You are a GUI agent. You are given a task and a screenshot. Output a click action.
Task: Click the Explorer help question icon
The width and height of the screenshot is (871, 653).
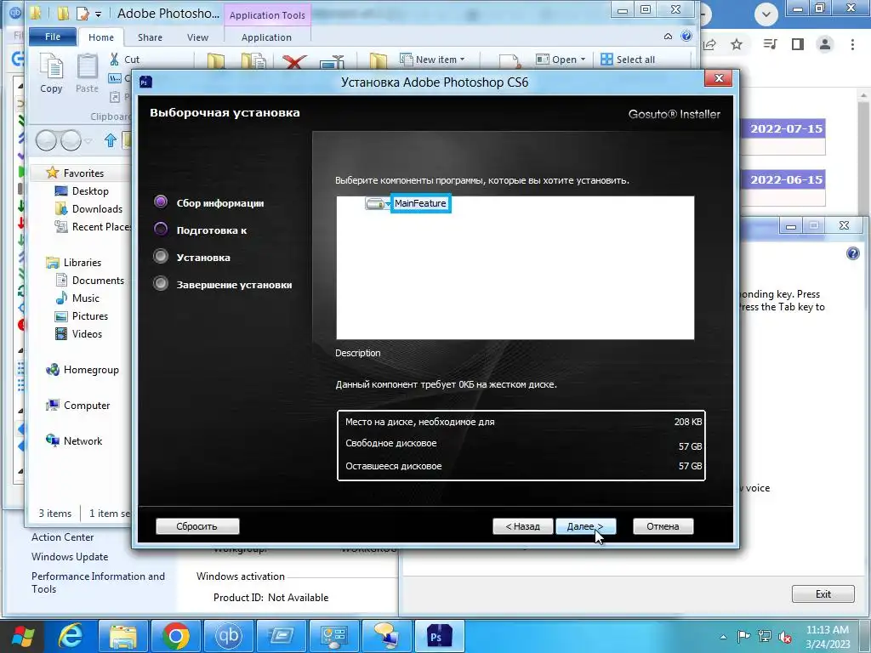pyautogui.click(x=686, y=36)
